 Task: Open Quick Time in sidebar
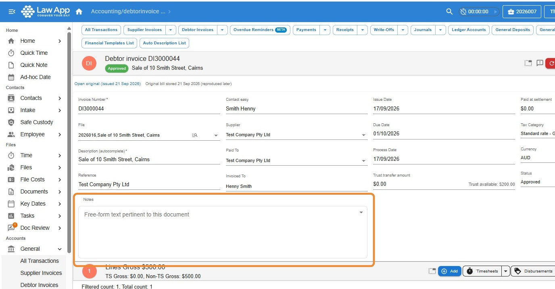coord(34,53)
